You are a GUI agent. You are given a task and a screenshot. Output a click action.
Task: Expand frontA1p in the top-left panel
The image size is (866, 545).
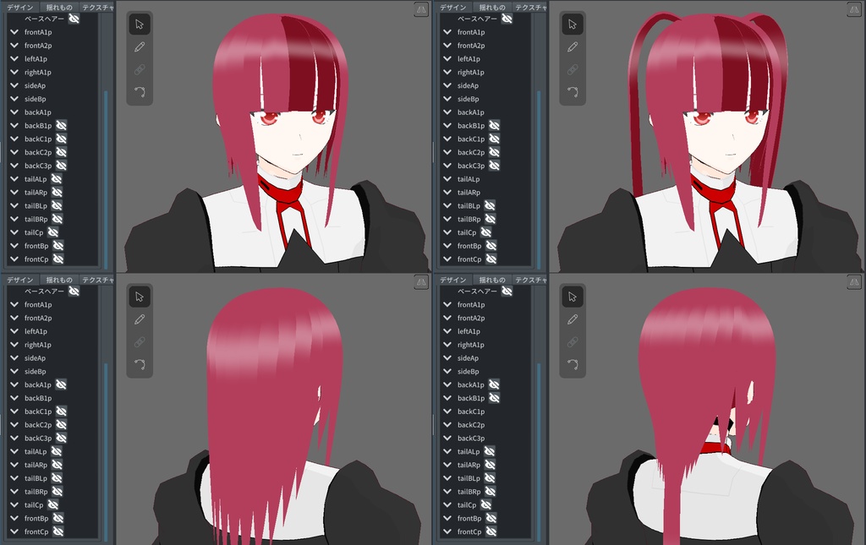tap(14, 32)
